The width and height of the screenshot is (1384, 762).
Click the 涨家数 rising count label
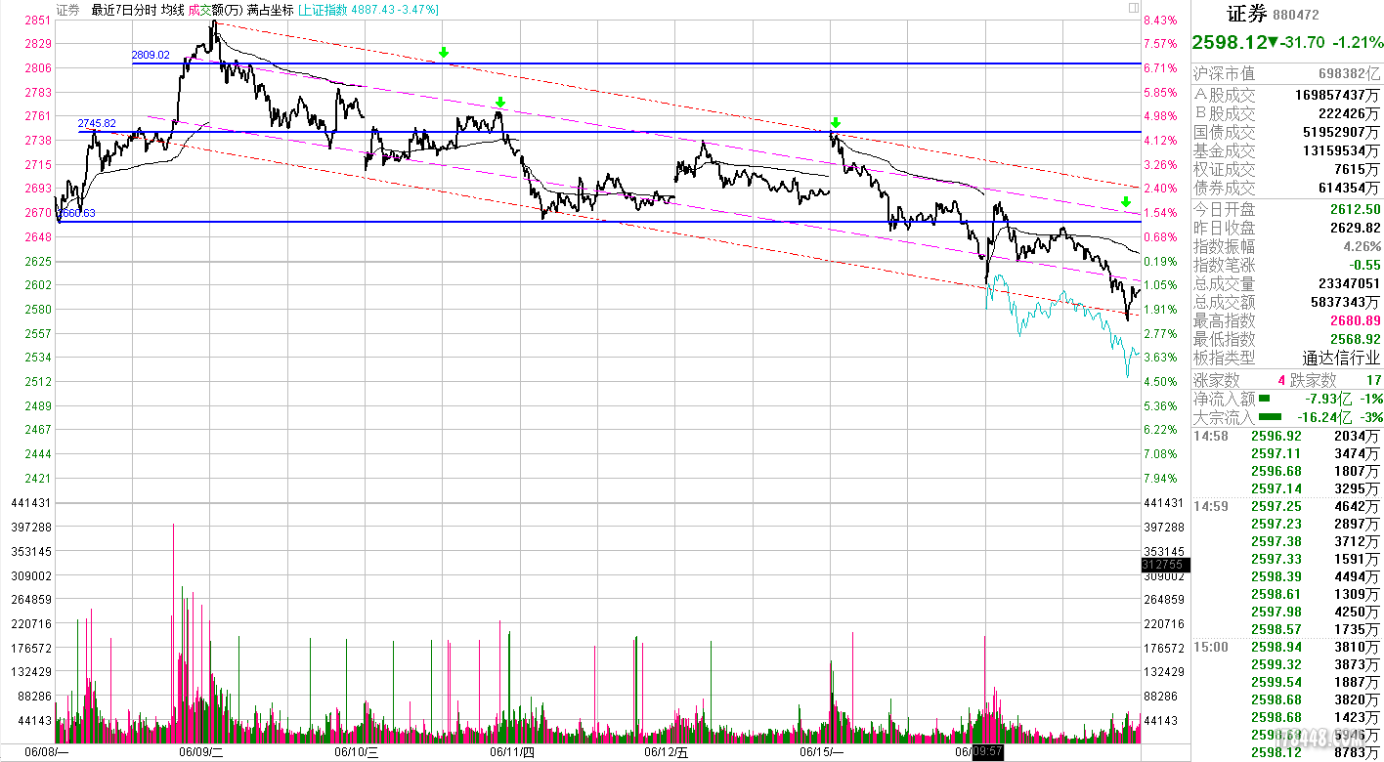pos(1217,380)
